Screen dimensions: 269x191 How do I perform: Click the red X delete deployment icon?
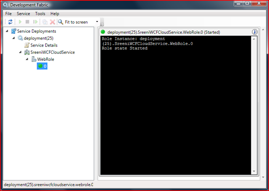click(x=53, y=22)
